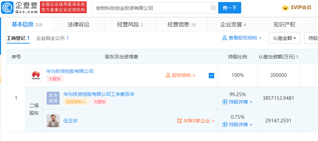Image resolution: width=318 pixels, height=141 pixels.
Task: Click the 300000 capital value
Action: coord(278,76)
